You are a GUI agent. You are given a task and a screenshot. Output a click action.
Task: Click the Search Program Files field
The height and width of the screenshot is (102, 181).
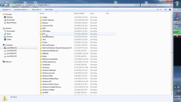(155, 5)
